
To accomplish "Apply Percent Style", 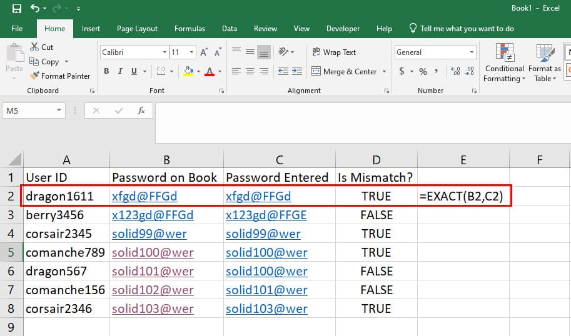I will [x=423, y=71].
